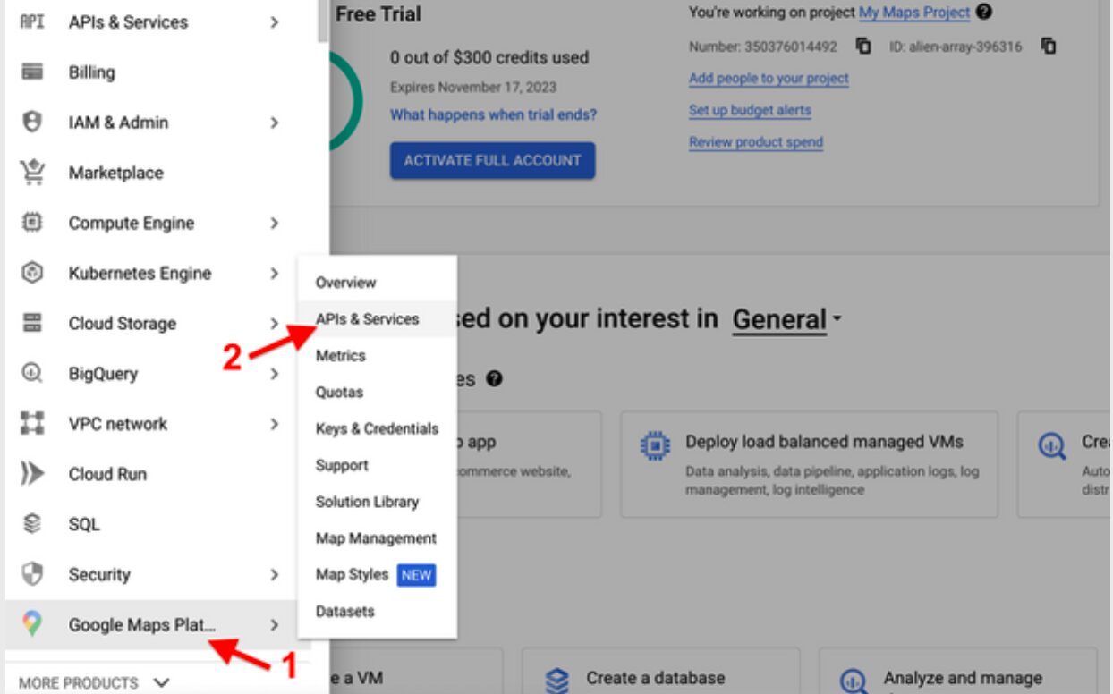This screenshot has height=694, width=1113.
Task: Open the Create a database card
Action: point(660,672)
